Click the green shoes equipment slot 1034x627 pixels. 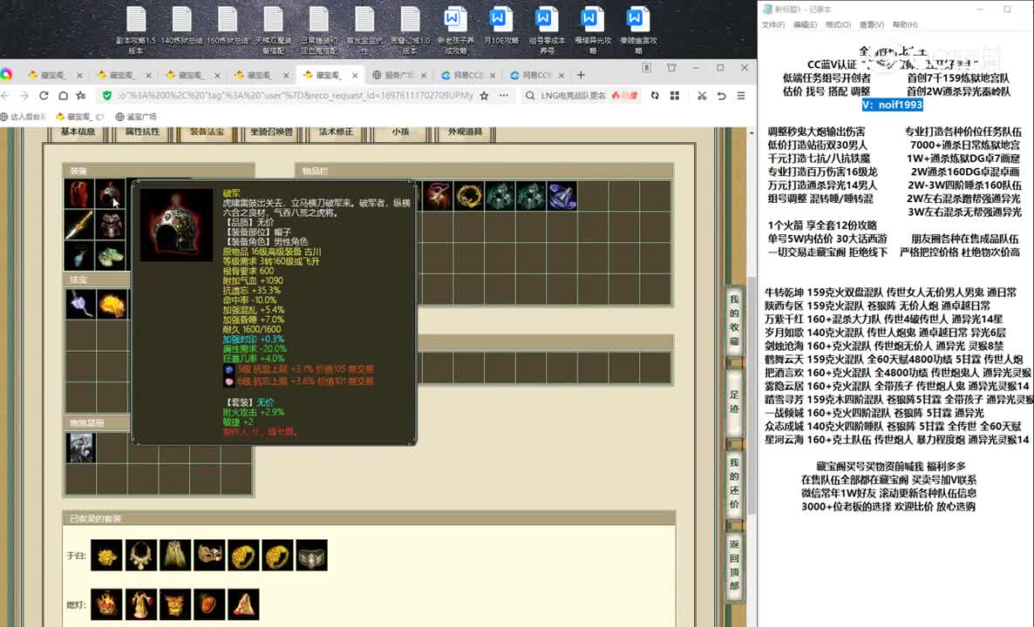tap(111, 255)
